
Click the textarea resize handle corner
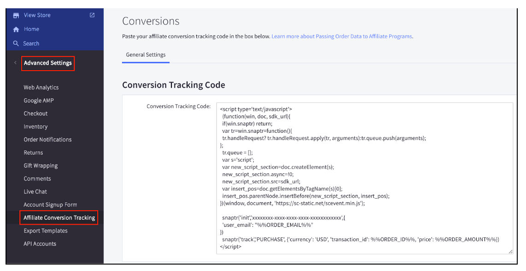[510, 251]
